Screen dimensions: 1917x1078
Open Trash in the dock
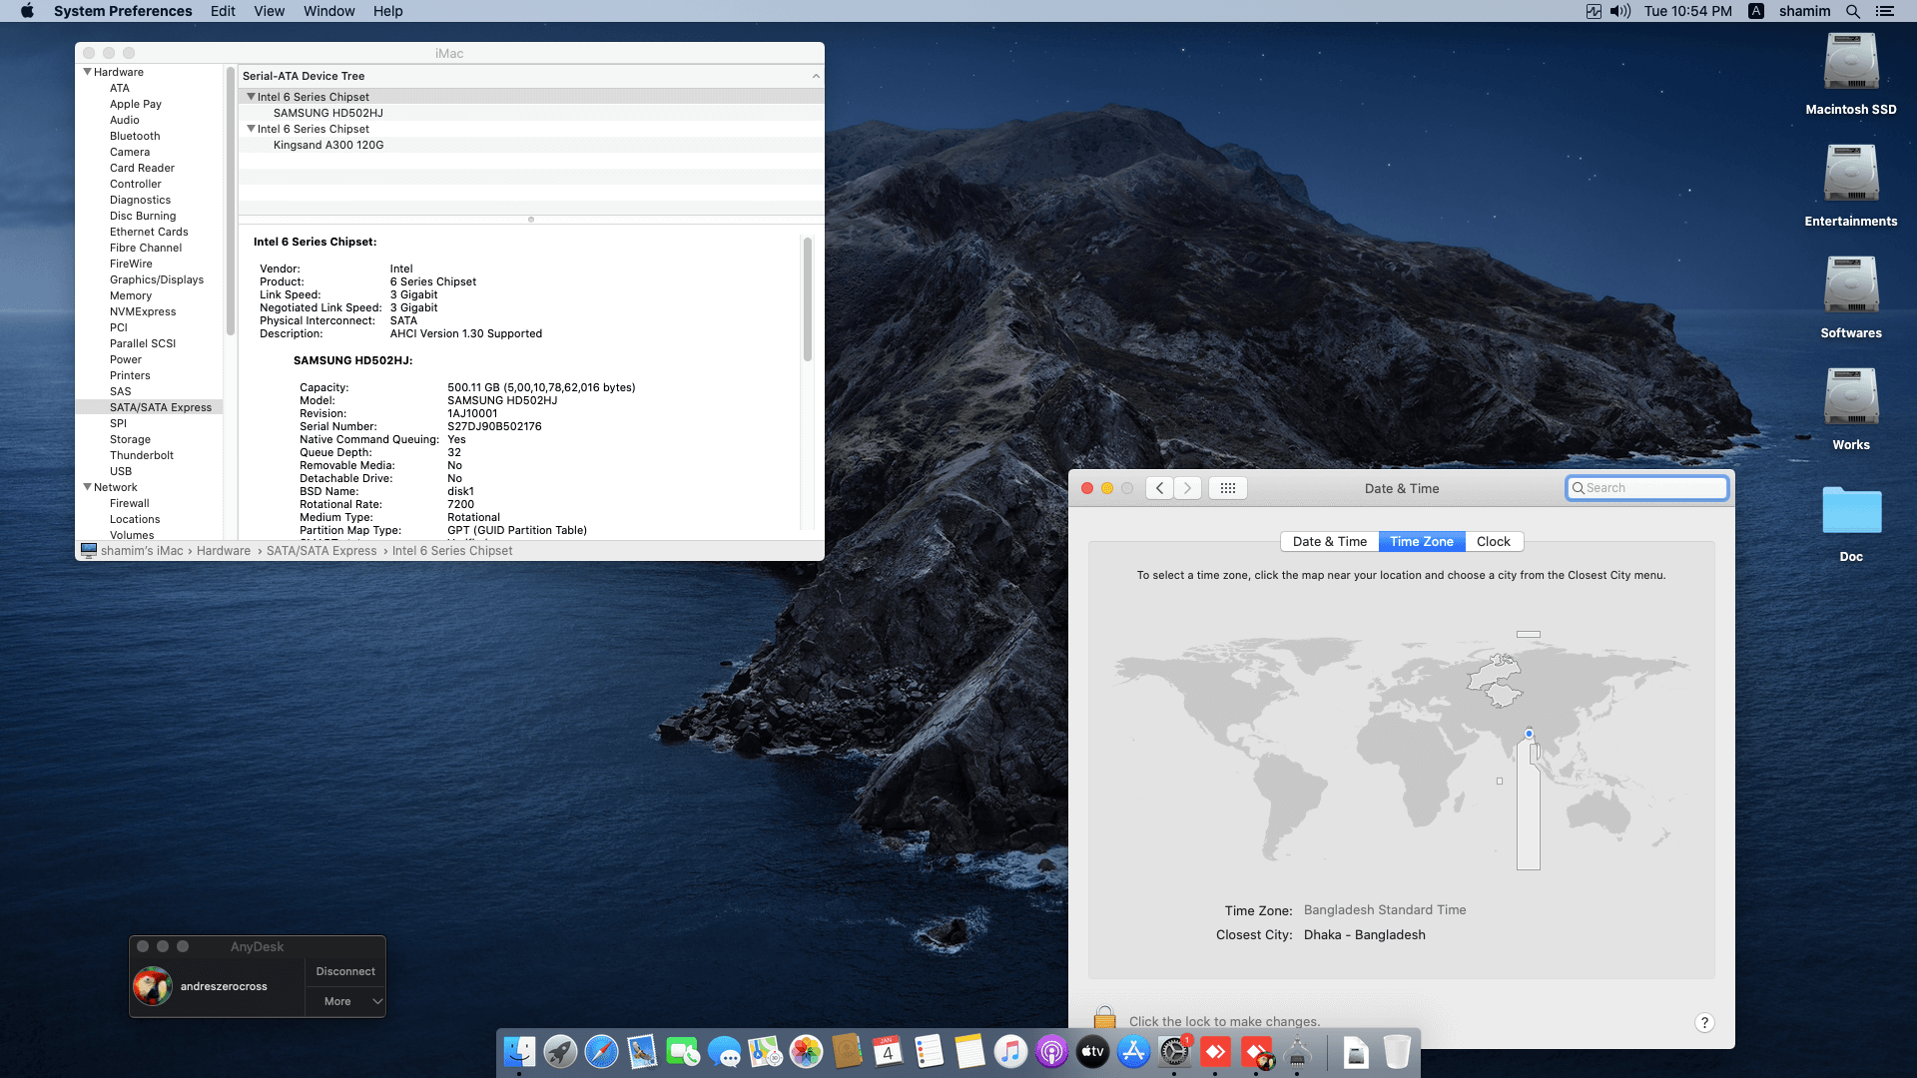(1397, 1051)
